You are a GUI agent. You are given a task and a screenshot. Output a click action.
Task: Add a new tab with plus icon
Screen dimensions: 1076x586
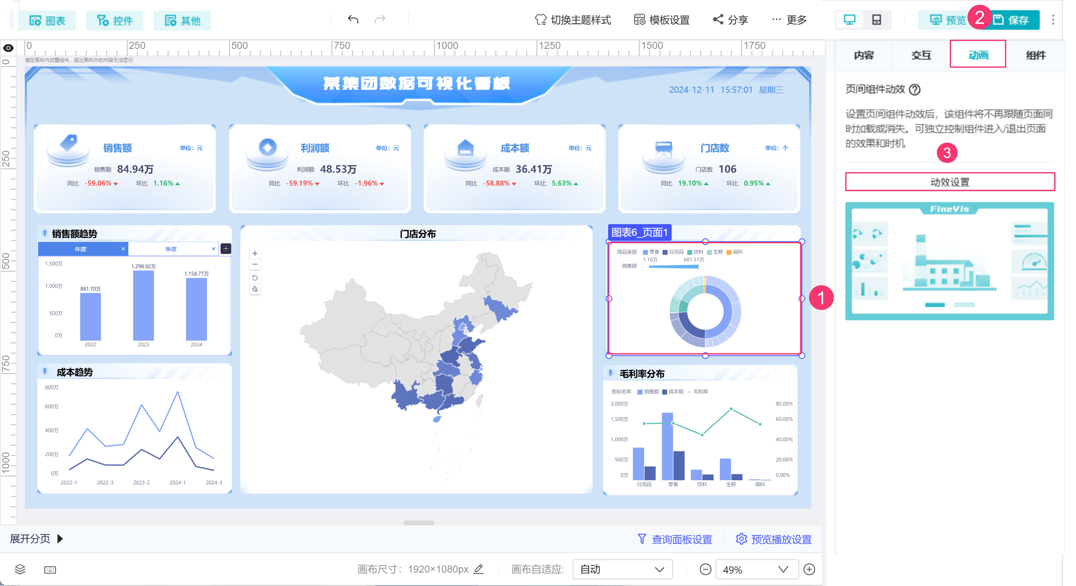226,249
